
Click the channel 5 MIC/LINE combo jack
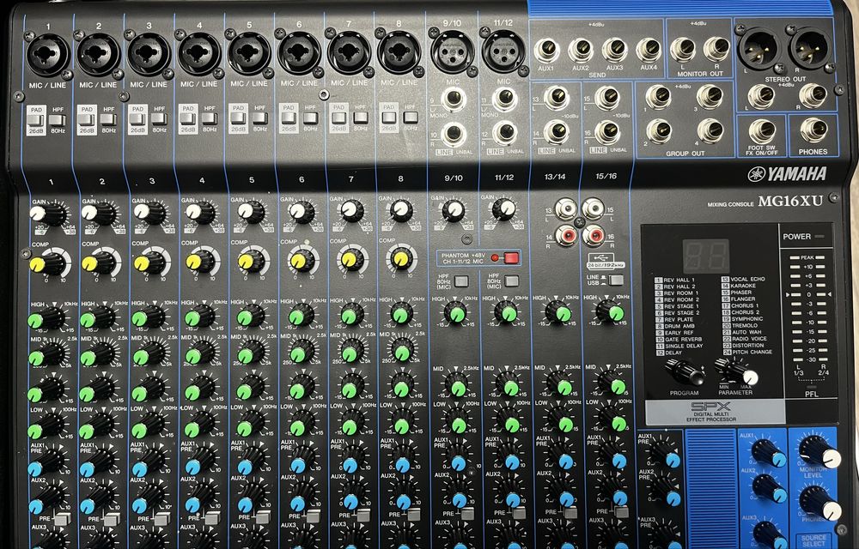[249, 53]
